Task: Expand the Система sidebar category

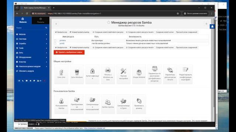Action: 32,39
